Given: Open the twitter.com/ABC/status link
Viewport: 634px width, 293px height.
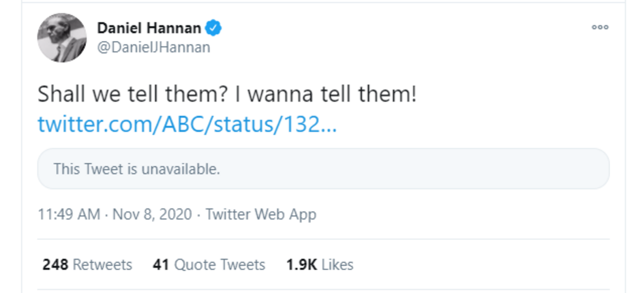Looking at the screenshot, I should (x=187, y=125).
